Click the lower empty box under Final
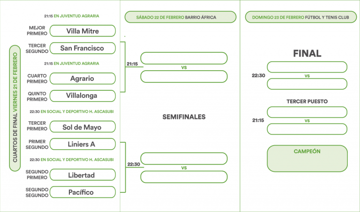360x212 pixels. (x=307, y=84)
